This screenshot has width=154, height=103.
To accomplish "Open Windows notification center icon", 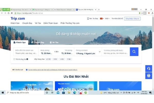I will [150, 93].
